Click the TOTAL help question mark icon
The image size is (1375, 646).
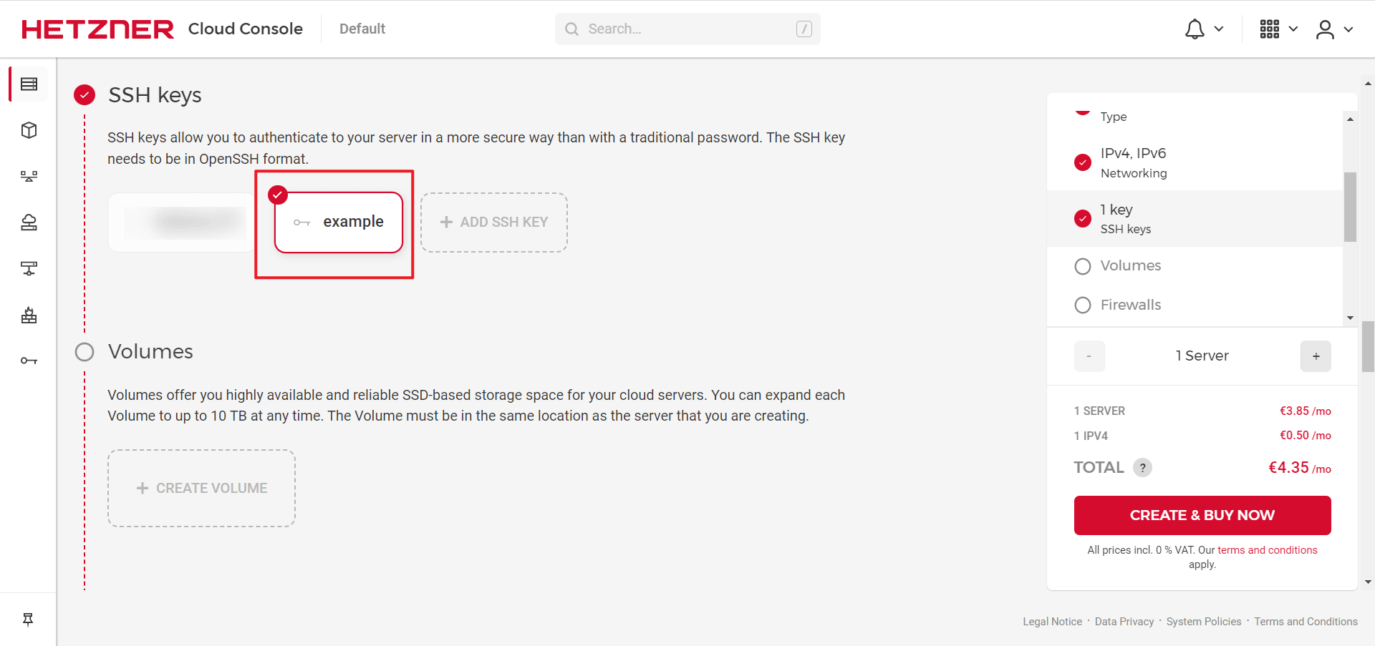coord(1142,468)
